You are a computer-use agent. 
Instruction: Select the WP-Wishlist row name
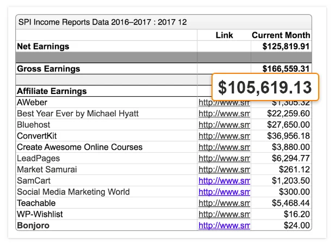[40, 214]
